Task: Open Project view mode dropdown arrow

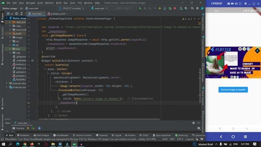Action: 12,13
